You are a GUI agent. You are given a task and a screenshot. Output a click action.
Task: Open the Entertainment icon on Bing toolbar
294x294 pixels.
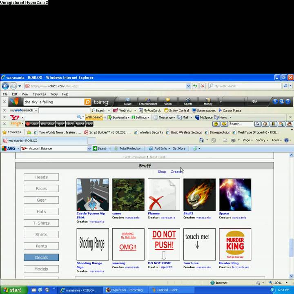point(148,101)
